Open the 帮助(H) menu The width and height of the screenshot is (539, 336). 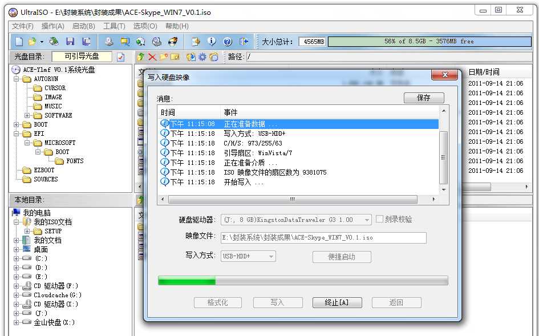click(177, 26)
